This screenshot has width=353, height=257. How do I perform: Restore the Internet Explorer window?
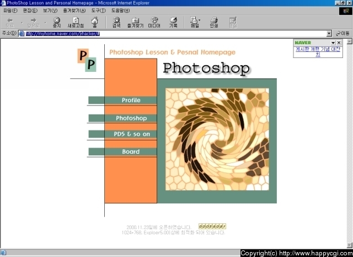pos(343,3)
